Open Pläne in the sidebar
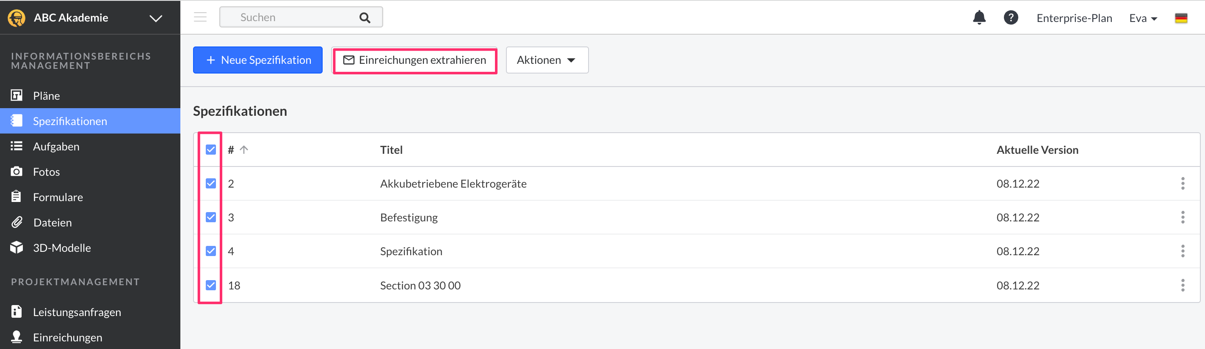 pos(46,95)
